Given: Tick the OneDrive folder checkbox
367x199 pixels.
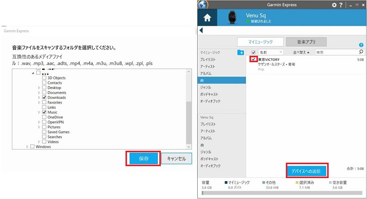Looking at the screenshot, I should 44,117.
